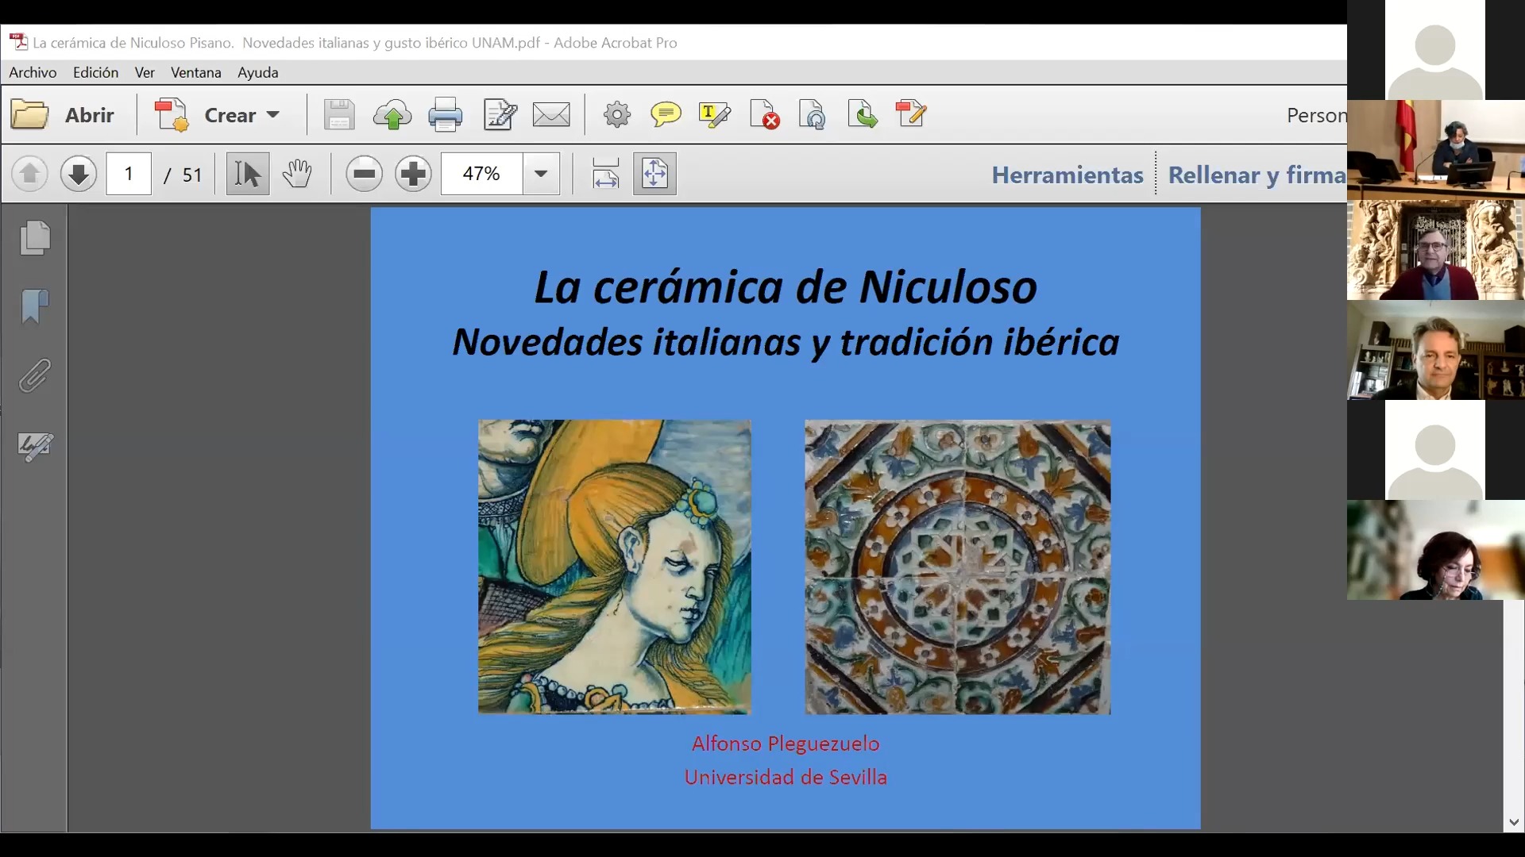The height and width of the screenshot is (857, 1525).
Task: Click the red arrow page edit icon
Action: tap(911, 113)
